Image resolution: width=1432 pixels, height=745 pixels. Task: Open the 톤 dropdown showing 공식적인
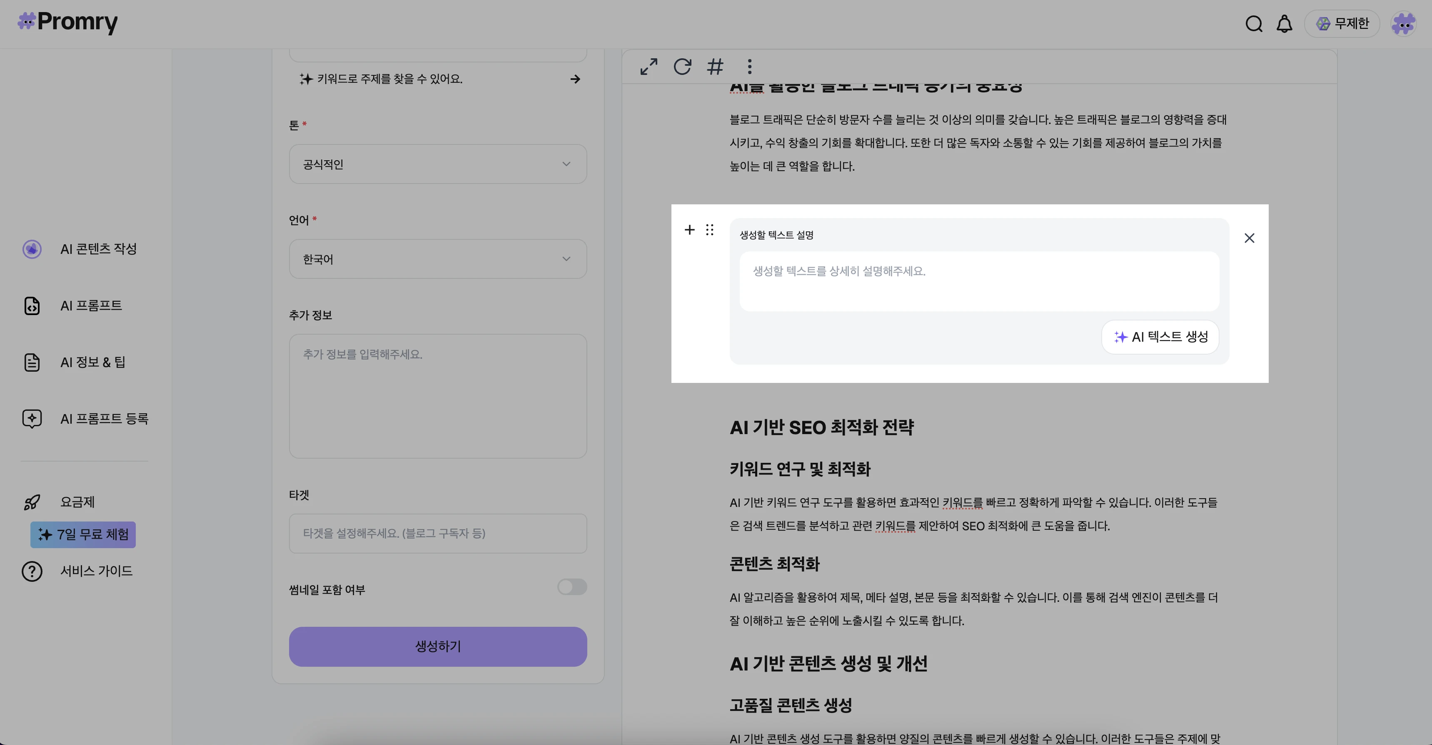[437, 164]
